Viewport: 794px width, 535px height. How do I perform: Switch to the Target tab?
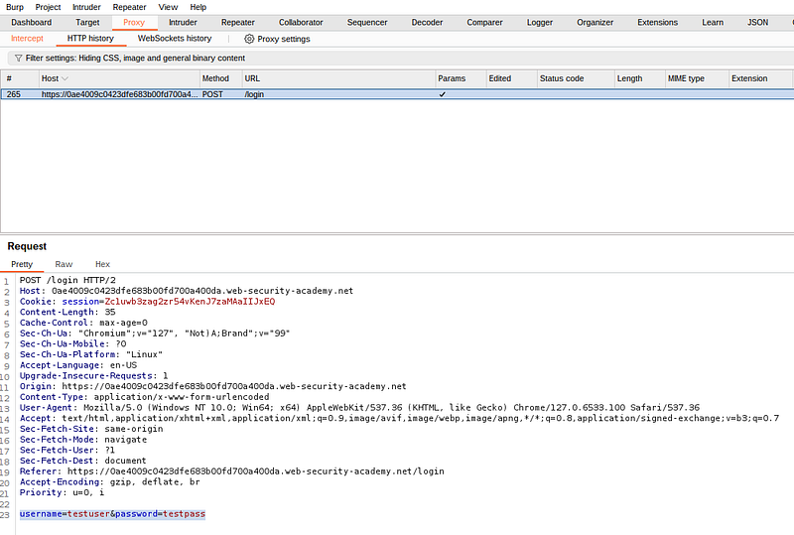click(x=87, y=22)
